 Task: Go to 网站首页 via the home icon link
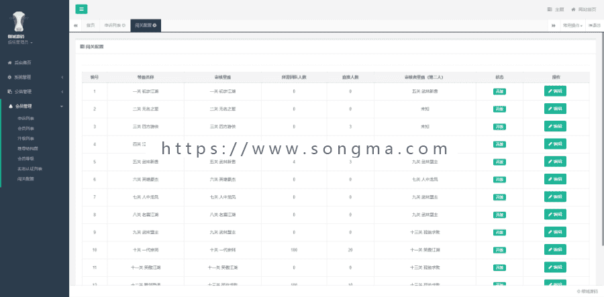click(584, 9)
